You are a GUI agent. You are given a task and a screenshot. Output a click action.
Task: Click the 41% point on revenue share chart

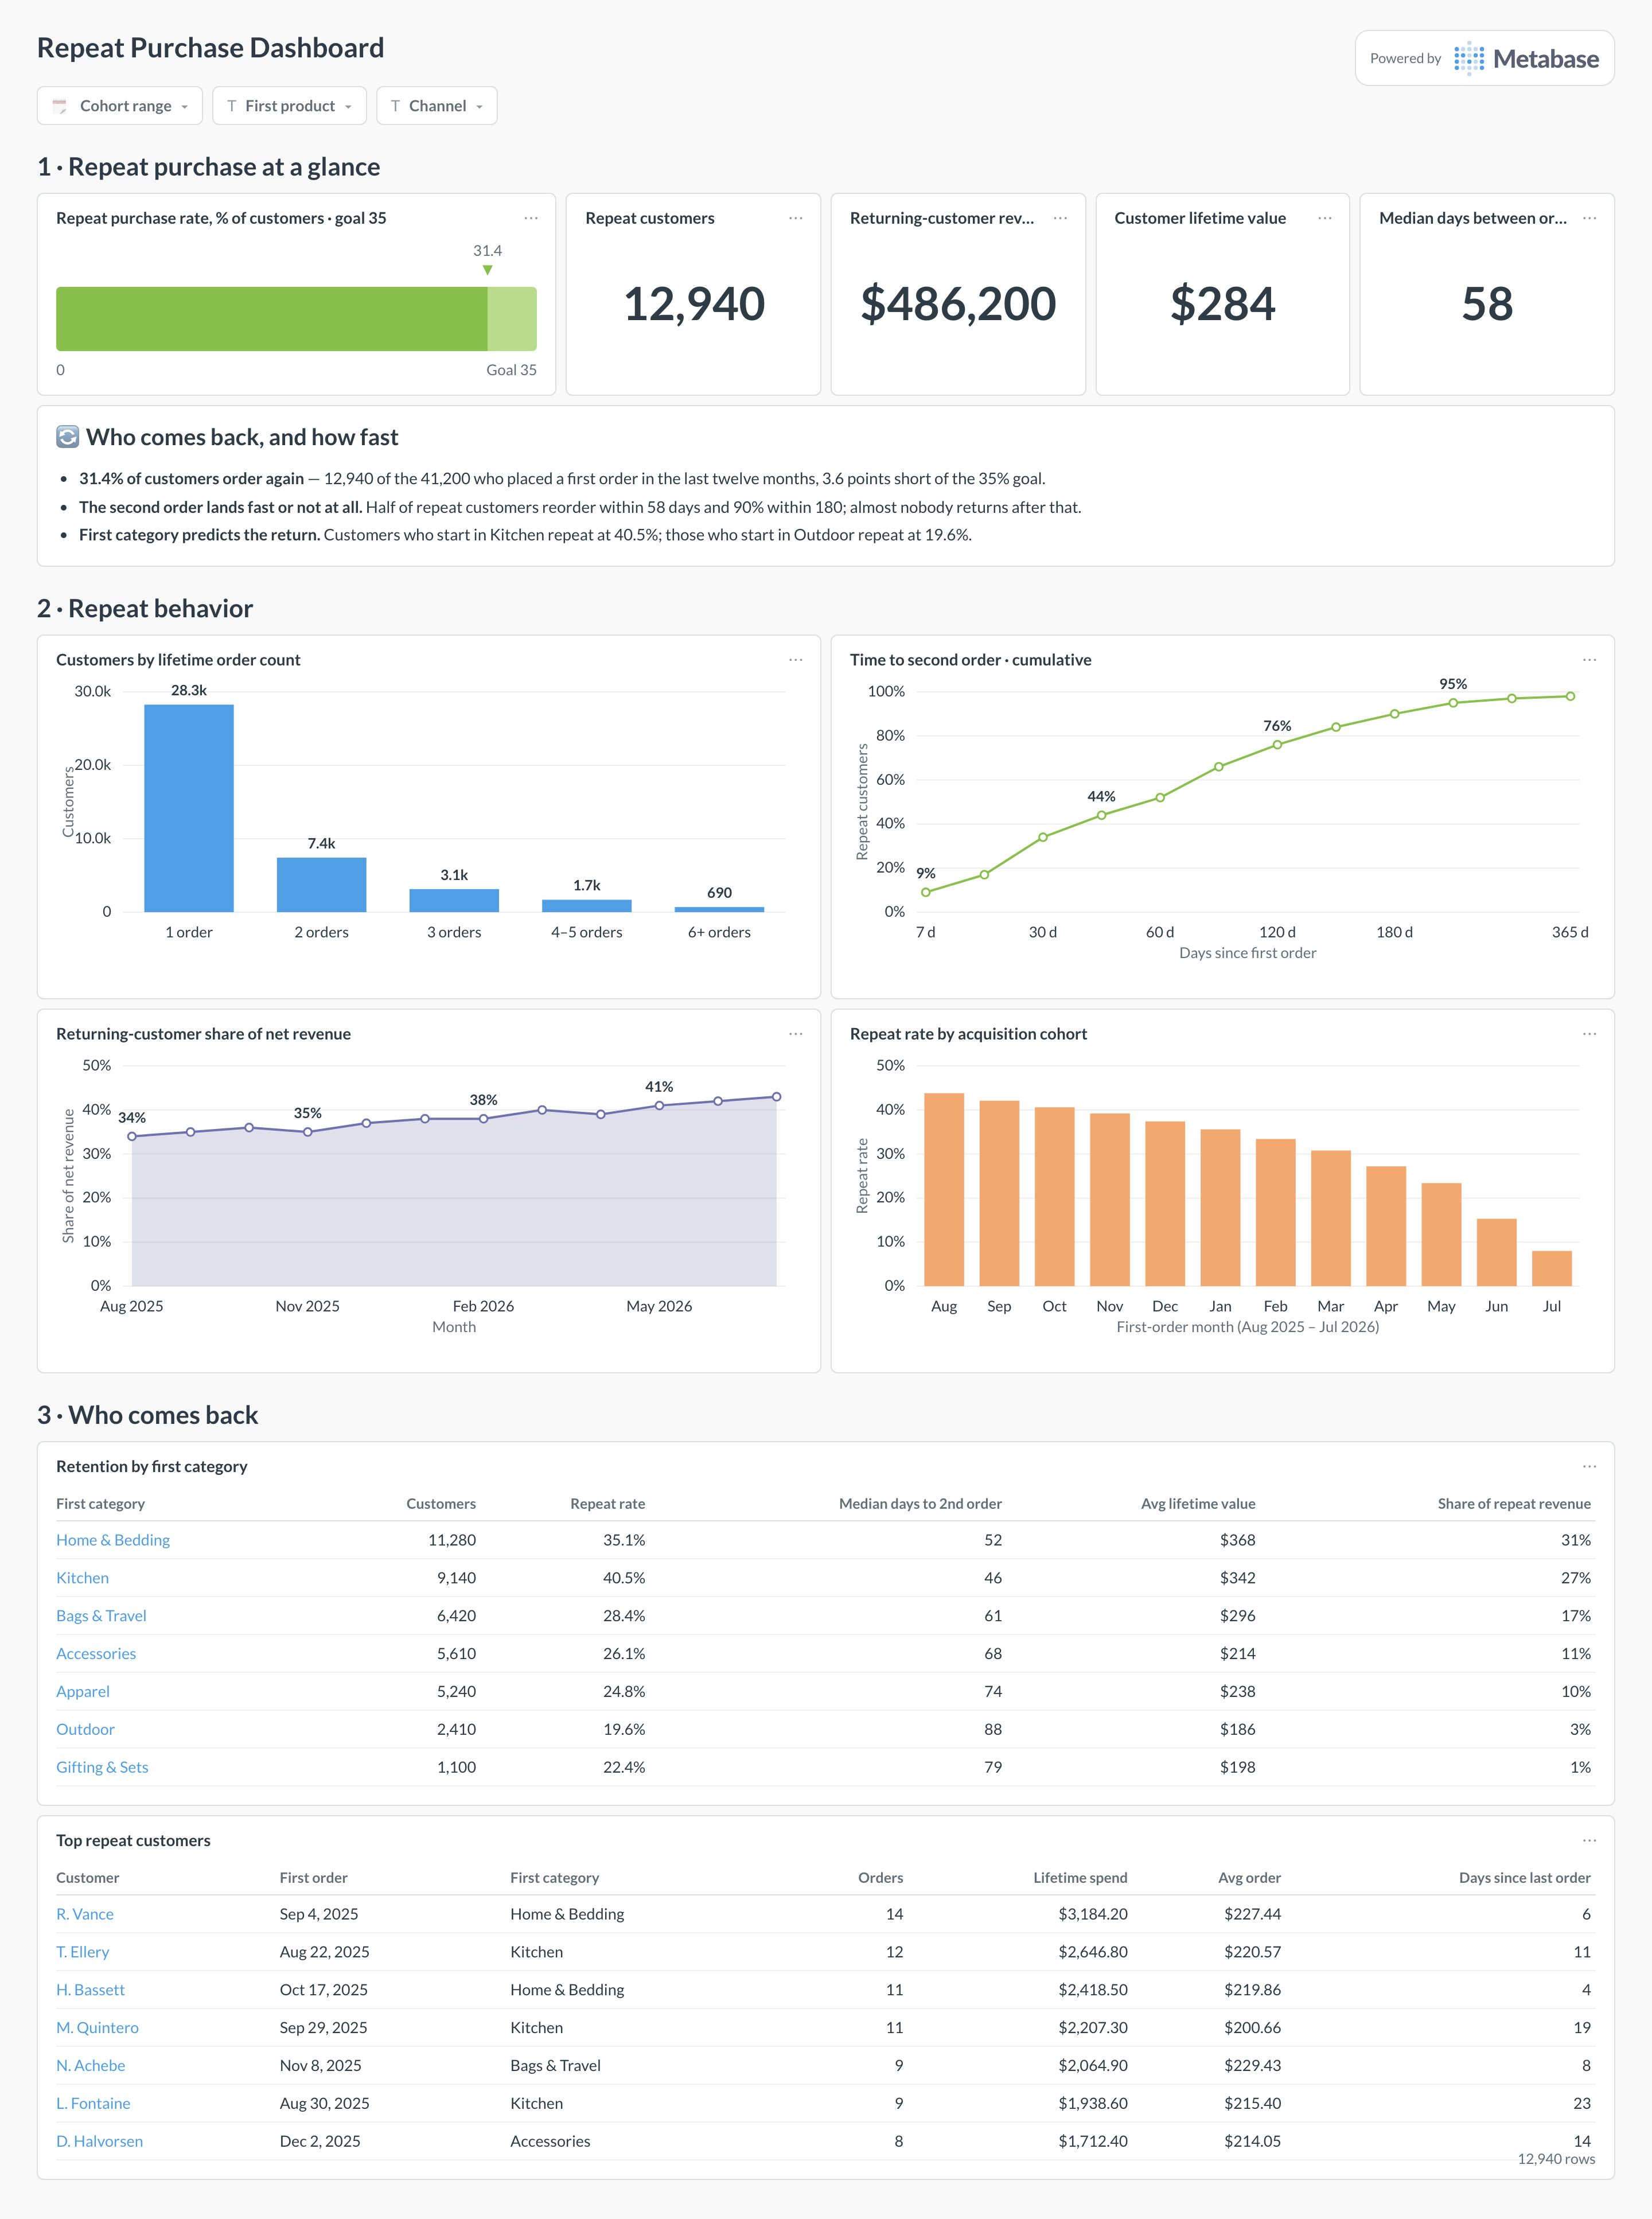tap(659, 1105)
